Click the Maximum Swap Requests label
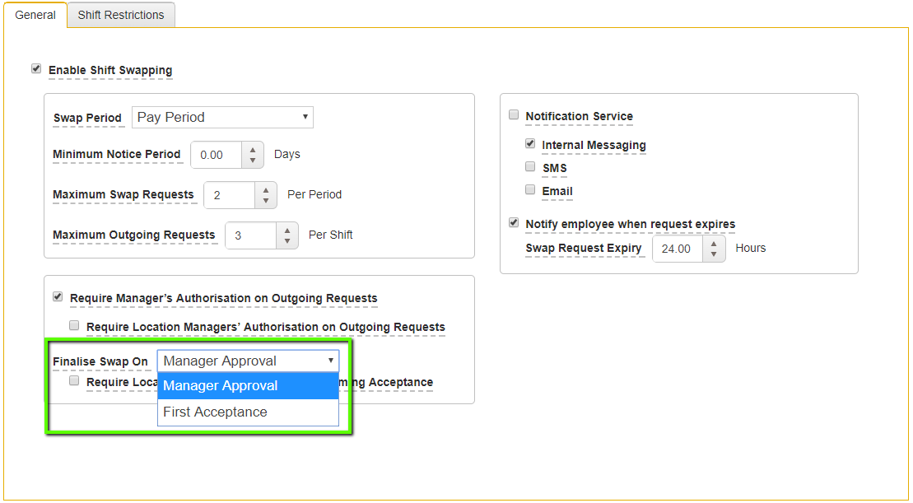The width and height of the screenshot is (913, 503). pyautogui.click(x=123, y=195)
